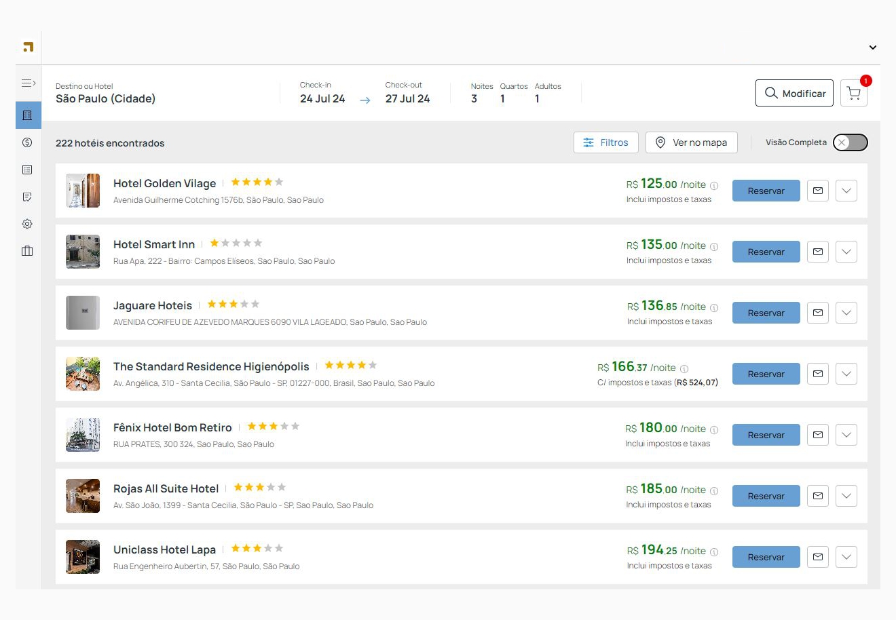The width and height of the screenshot is (896, 620).
Task: Email the Hotel Golden Vilage offer
Action: pyautogui.click(x=818, y=191)
